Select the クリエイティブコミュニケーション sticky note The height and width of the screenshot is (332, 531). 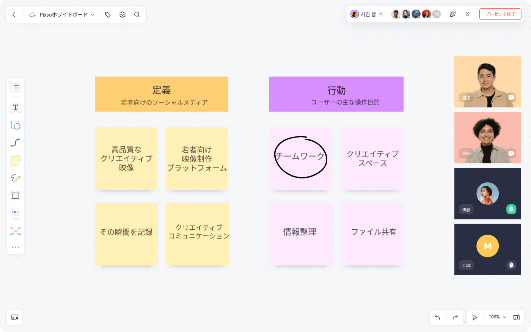[197, 234]
